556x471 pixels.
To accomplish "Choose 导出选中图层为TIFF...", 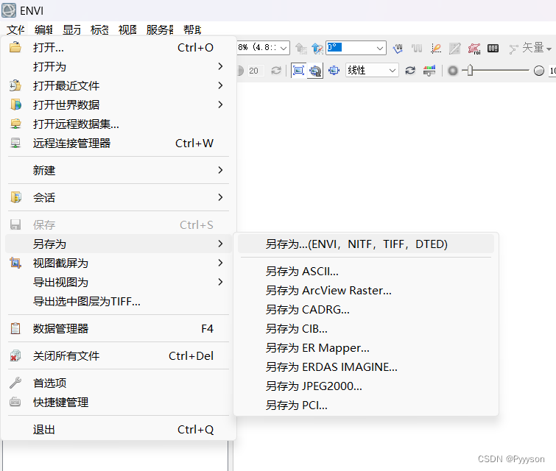I will pyautogui.click(x=119, y=301).
